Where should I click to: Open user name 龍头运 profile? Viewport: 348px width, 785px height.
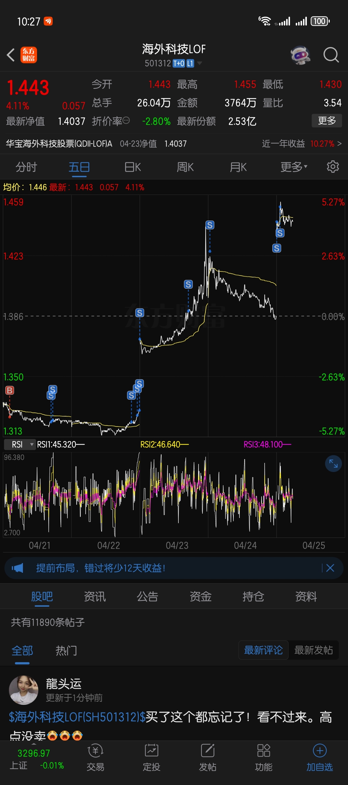click(x=64, y=684)
